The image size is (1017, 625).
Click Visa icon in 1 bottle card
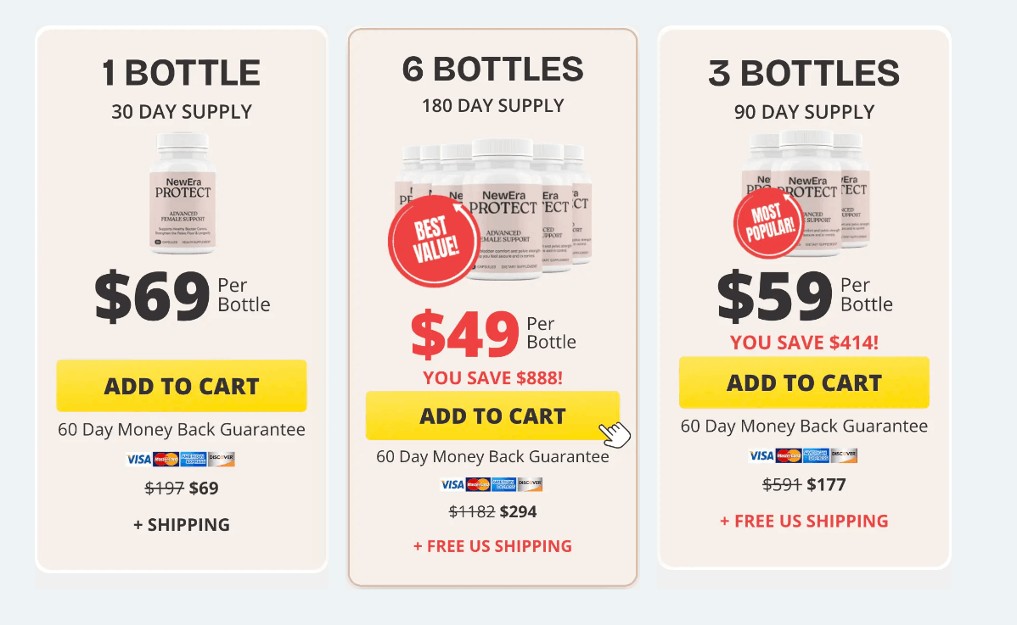pos(138,459)
